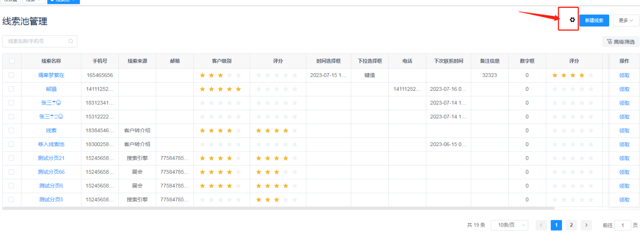Select the checkbox for the 熊猫 row
This screenshot has height=243, width=640.
click(x=11, y=89)
